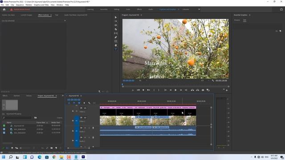Open Project panel menu

[x=56, y=96]
